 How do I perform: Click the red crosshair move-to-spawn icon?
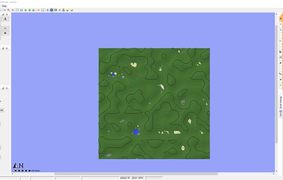pos(38,10)
